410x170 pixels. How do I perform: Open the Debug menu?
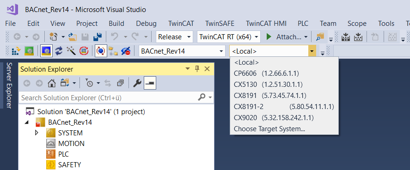pos(146,24)
